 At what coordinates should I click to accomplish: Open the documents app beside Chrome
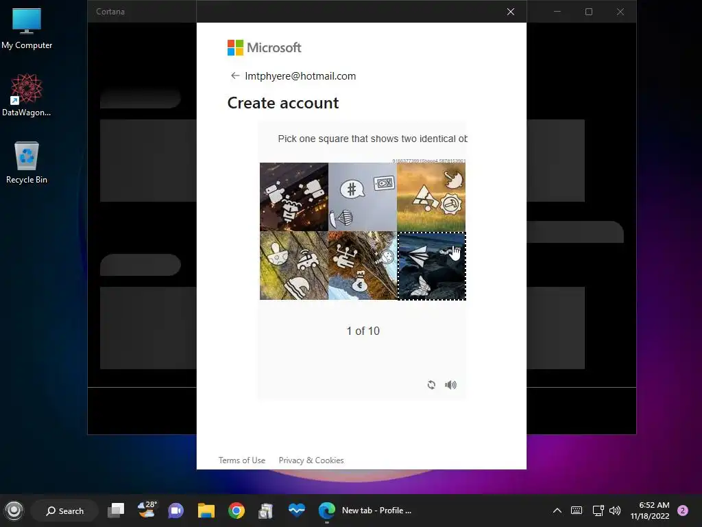pyautogui.click(x=266, y=511)
